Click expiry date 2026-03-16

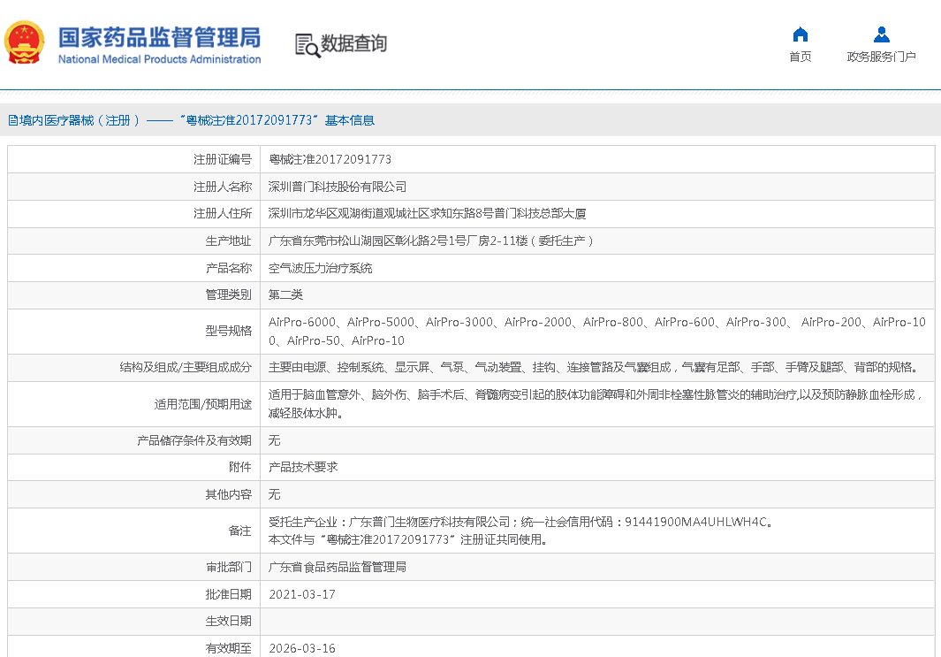(x=302, y=648)
